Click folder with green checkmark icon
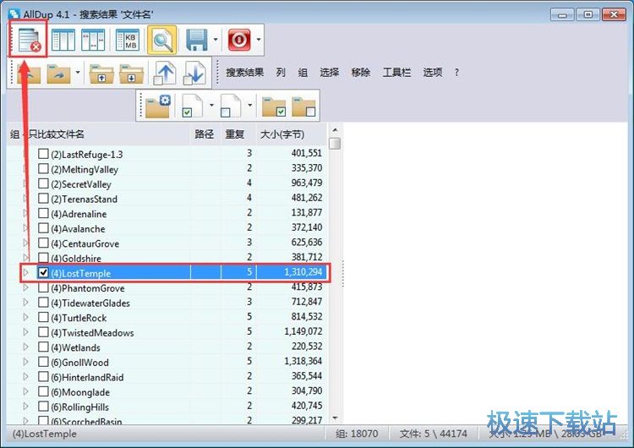The width and height of the screenshot is (634, 448). (x=274, y=107)
